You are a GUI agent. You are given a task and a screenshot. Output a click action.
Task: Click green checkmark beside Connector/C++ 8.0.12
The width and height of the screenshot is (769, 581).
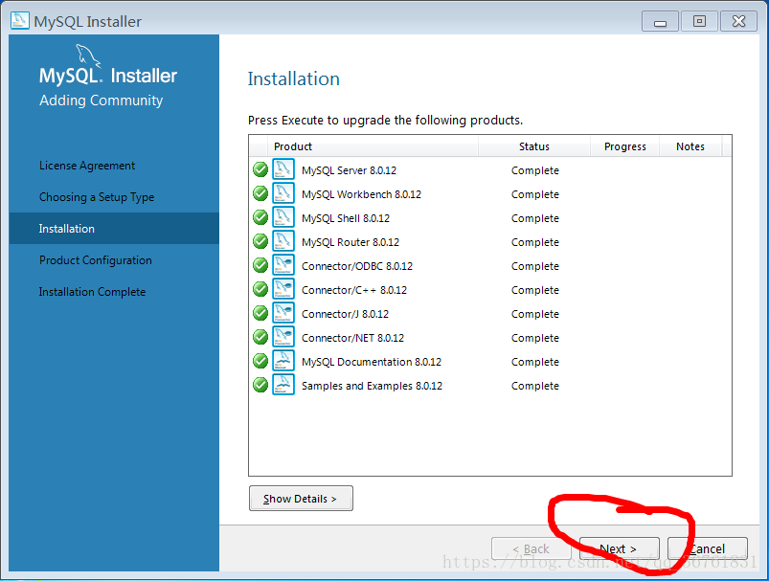click(x=260, y=289)
